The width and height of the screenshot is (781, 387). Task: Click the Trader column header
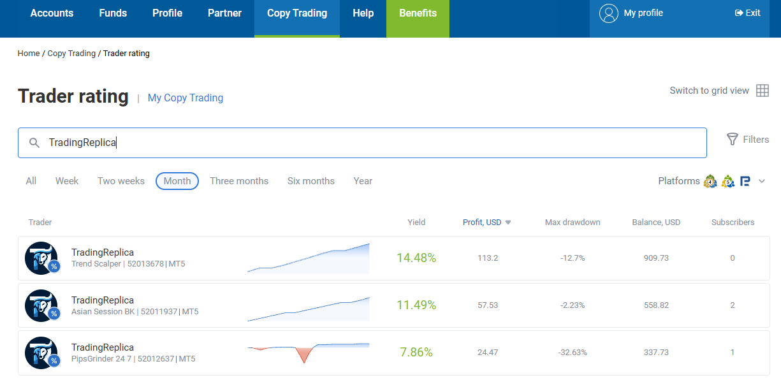point(40,223)
